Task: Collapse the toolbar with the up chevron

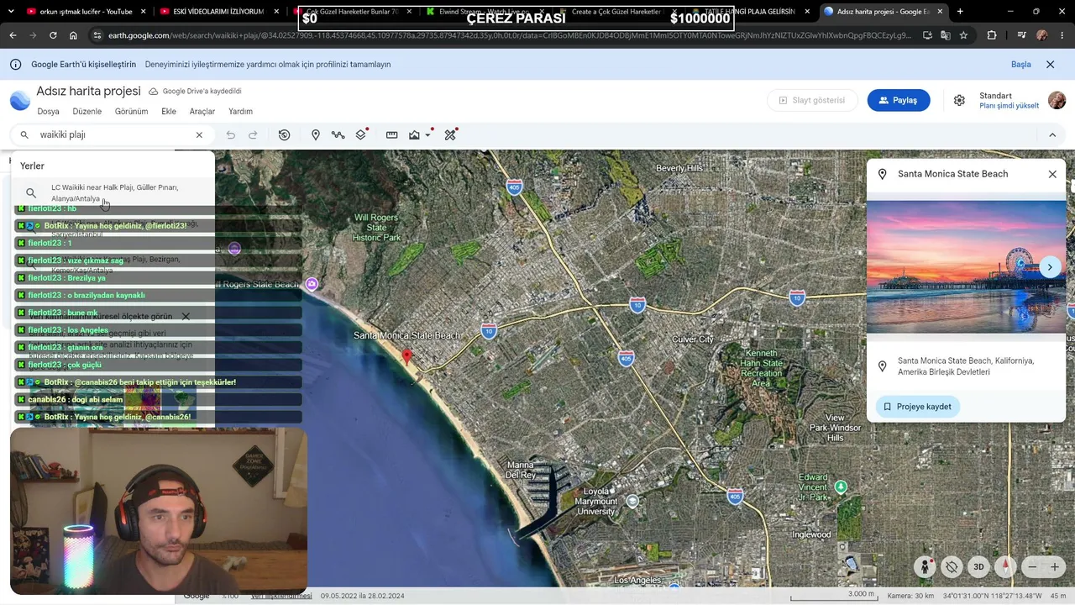Action: (x=1052, y=134)
